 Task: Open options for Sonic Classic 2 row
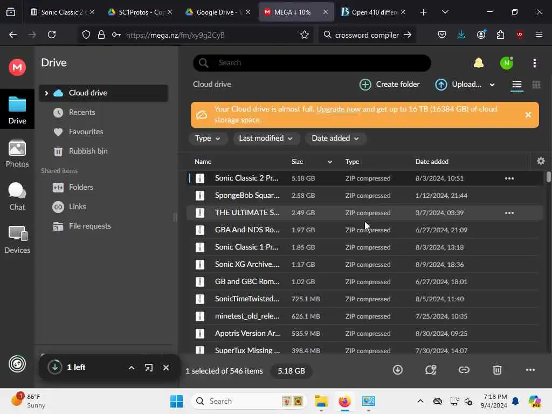[x=509, y=178]
